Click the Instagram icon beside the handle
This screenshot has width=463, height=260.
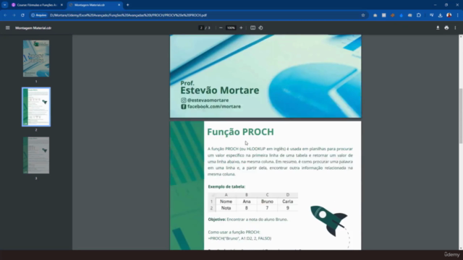point(183,100)
